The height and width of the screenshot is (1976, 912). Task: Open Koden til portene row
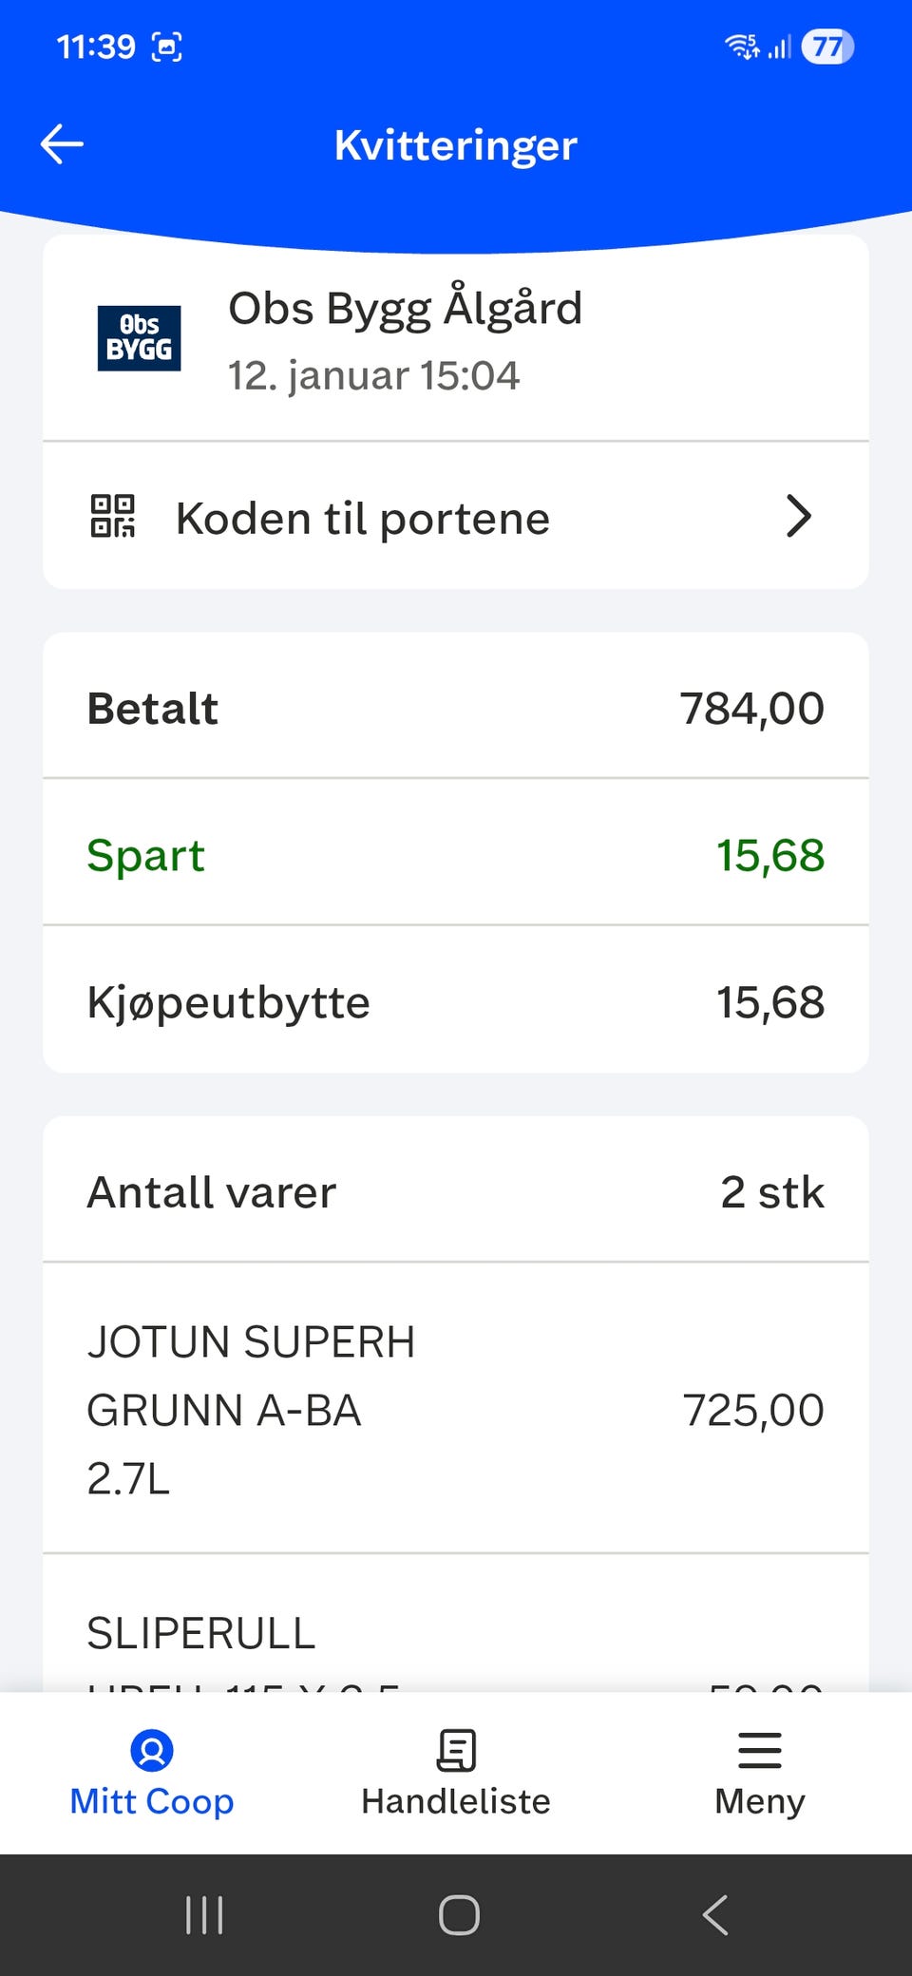tap(456, 516)
